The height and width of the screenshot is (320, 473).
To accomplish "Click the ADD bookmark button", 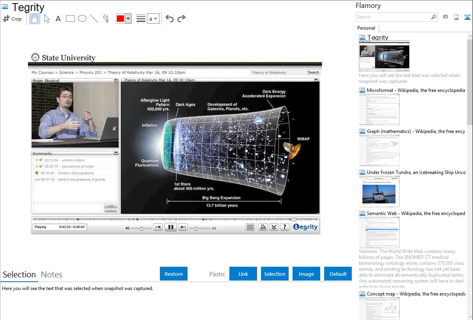I will [x=111, y=206].
